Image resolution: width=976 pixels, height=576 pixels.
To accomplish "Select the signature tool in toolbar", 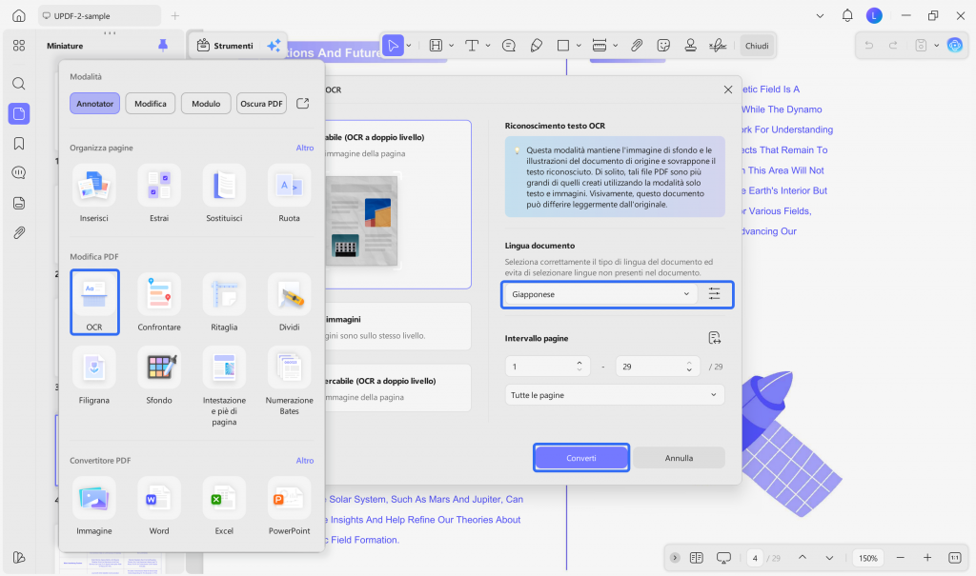I will pos(718,46).
